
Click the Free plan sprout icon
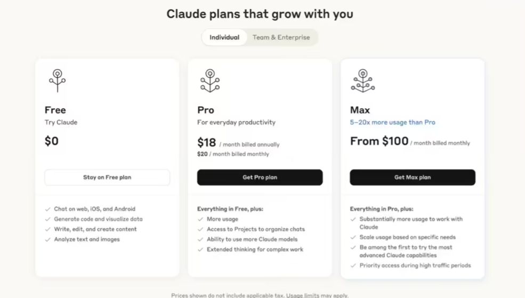(x=57, y=80)
